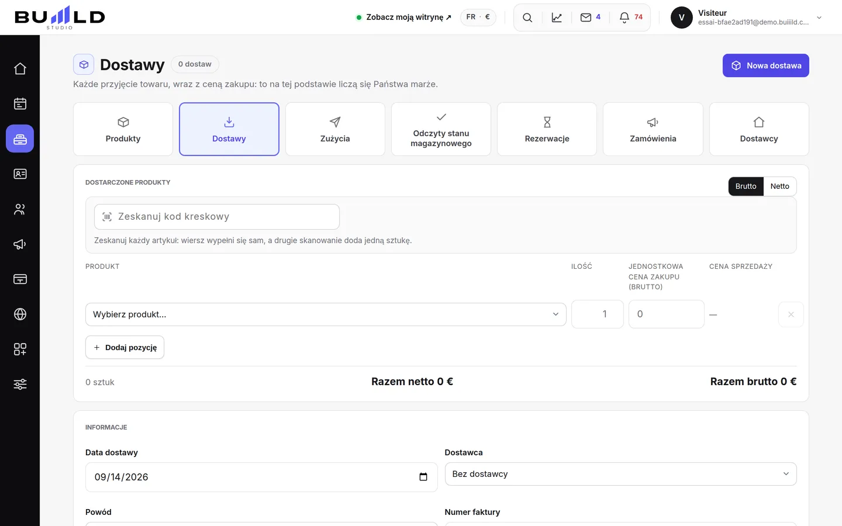The image size is (842, 526).
Task: Click the CENA SPRZEDAŻY column header
Action: tap(741, 267)
